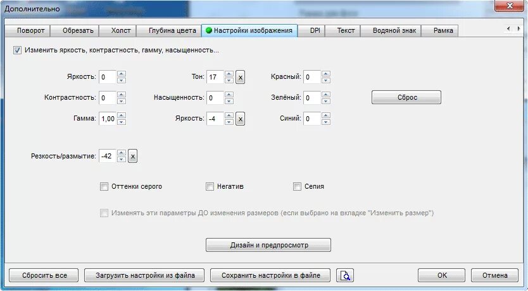Viewport: 528px width, 291px height.
Task: Increase Тон with the up arrow
Action: point(229,74)
